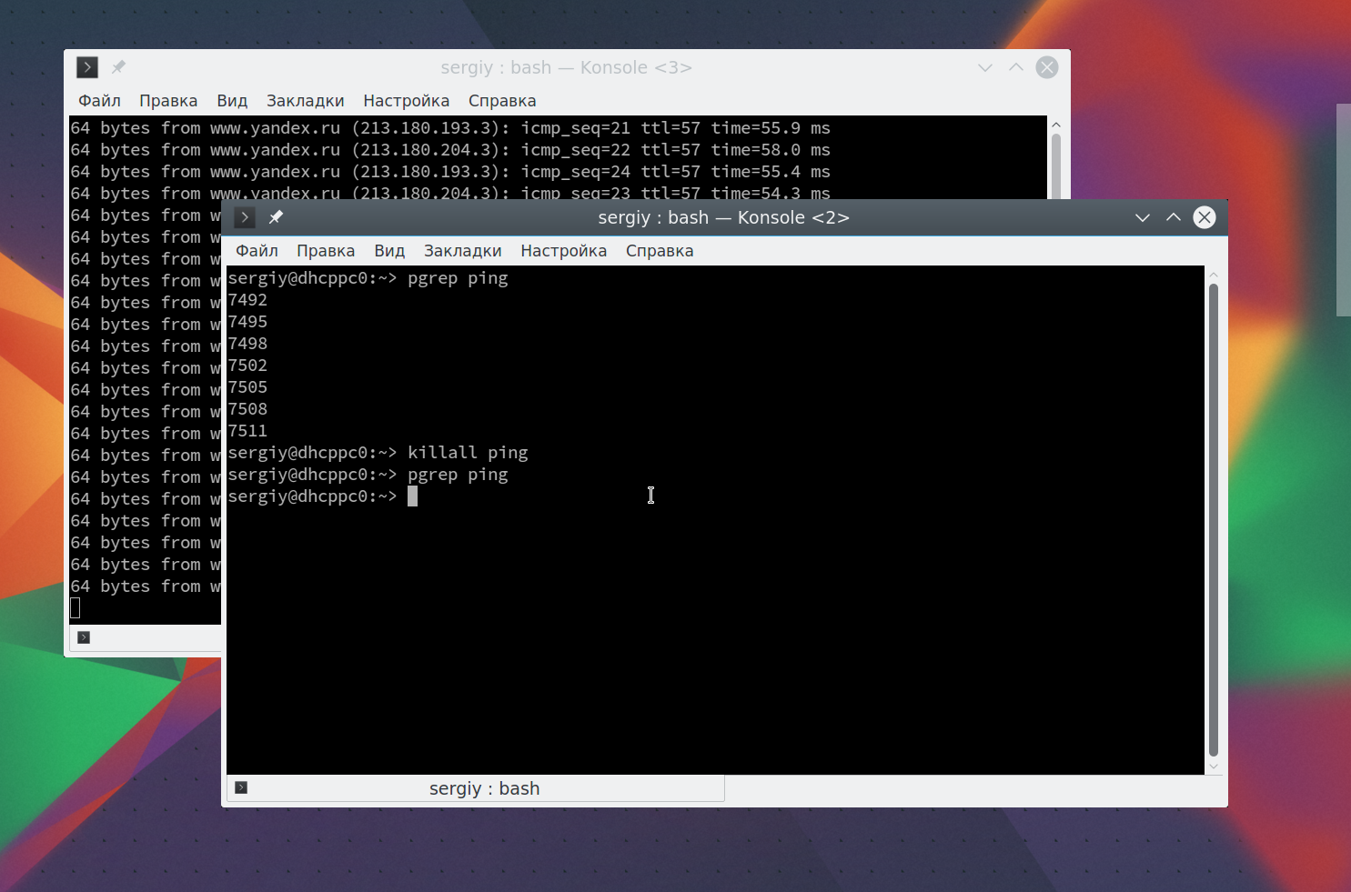Screen dimensions: 1351x892
Task: Maximize the Konsole <2> window with the up arrow
Action: tap(1174, 217)
